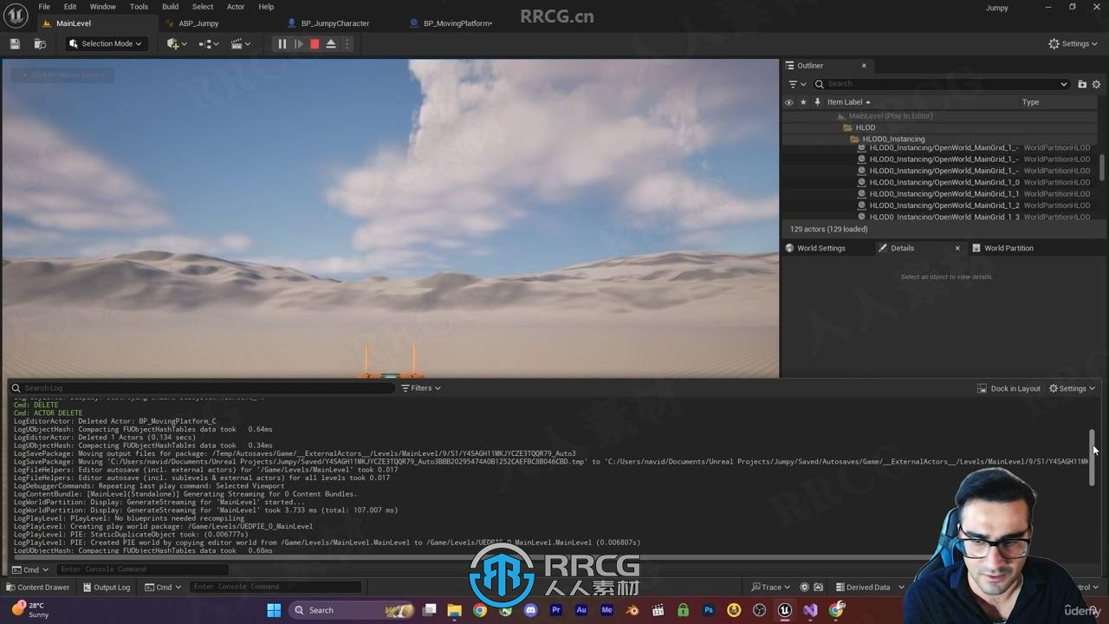Open the Content Drawer
This screenshot has width=1109, height=624.
click(37, 587)
